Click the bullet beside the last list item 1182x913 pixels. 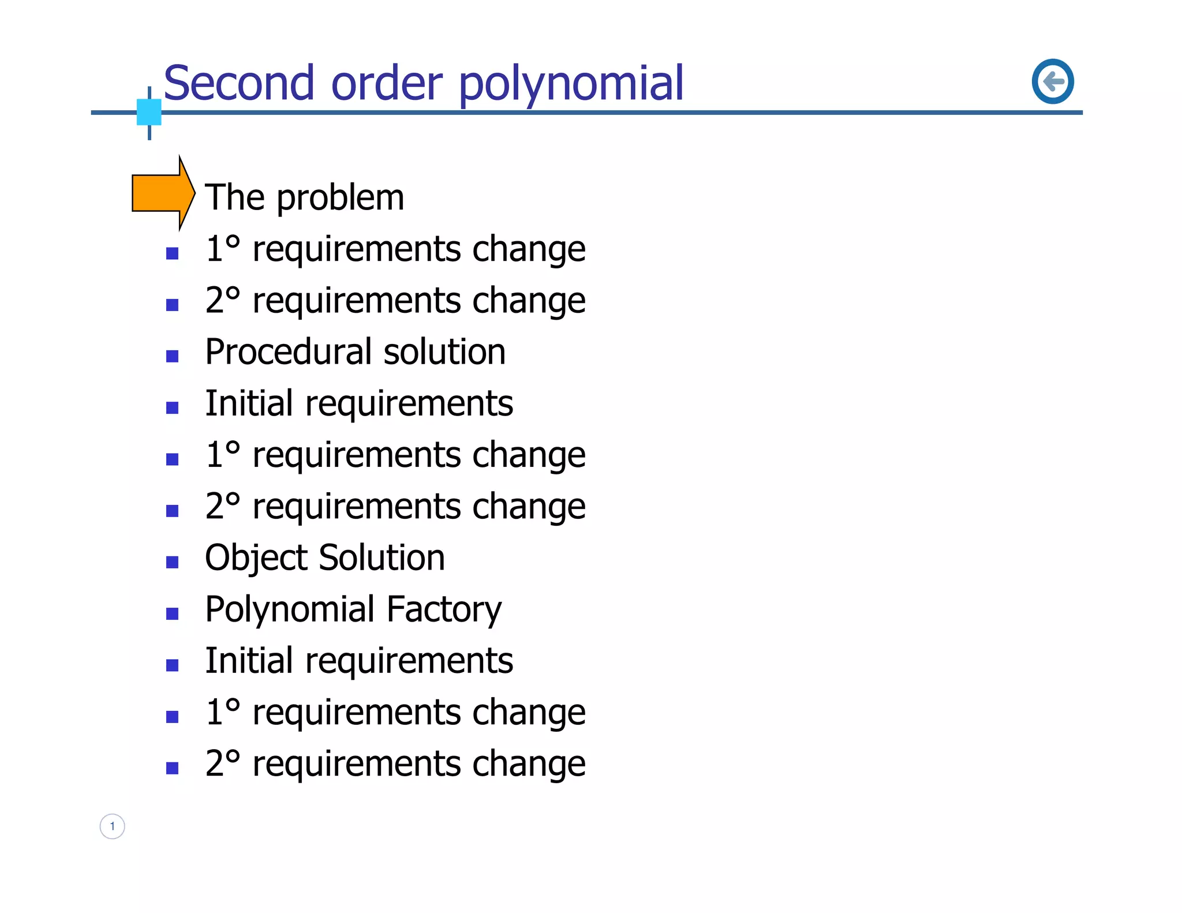[x=172, y=768]
